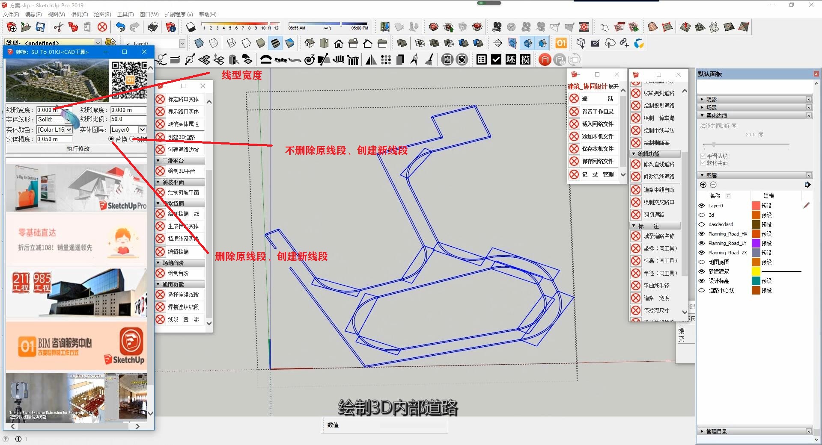This screenshot has width=822, height=445.
Task: Open the 相机(C) menu
Action: click(79, 14)
